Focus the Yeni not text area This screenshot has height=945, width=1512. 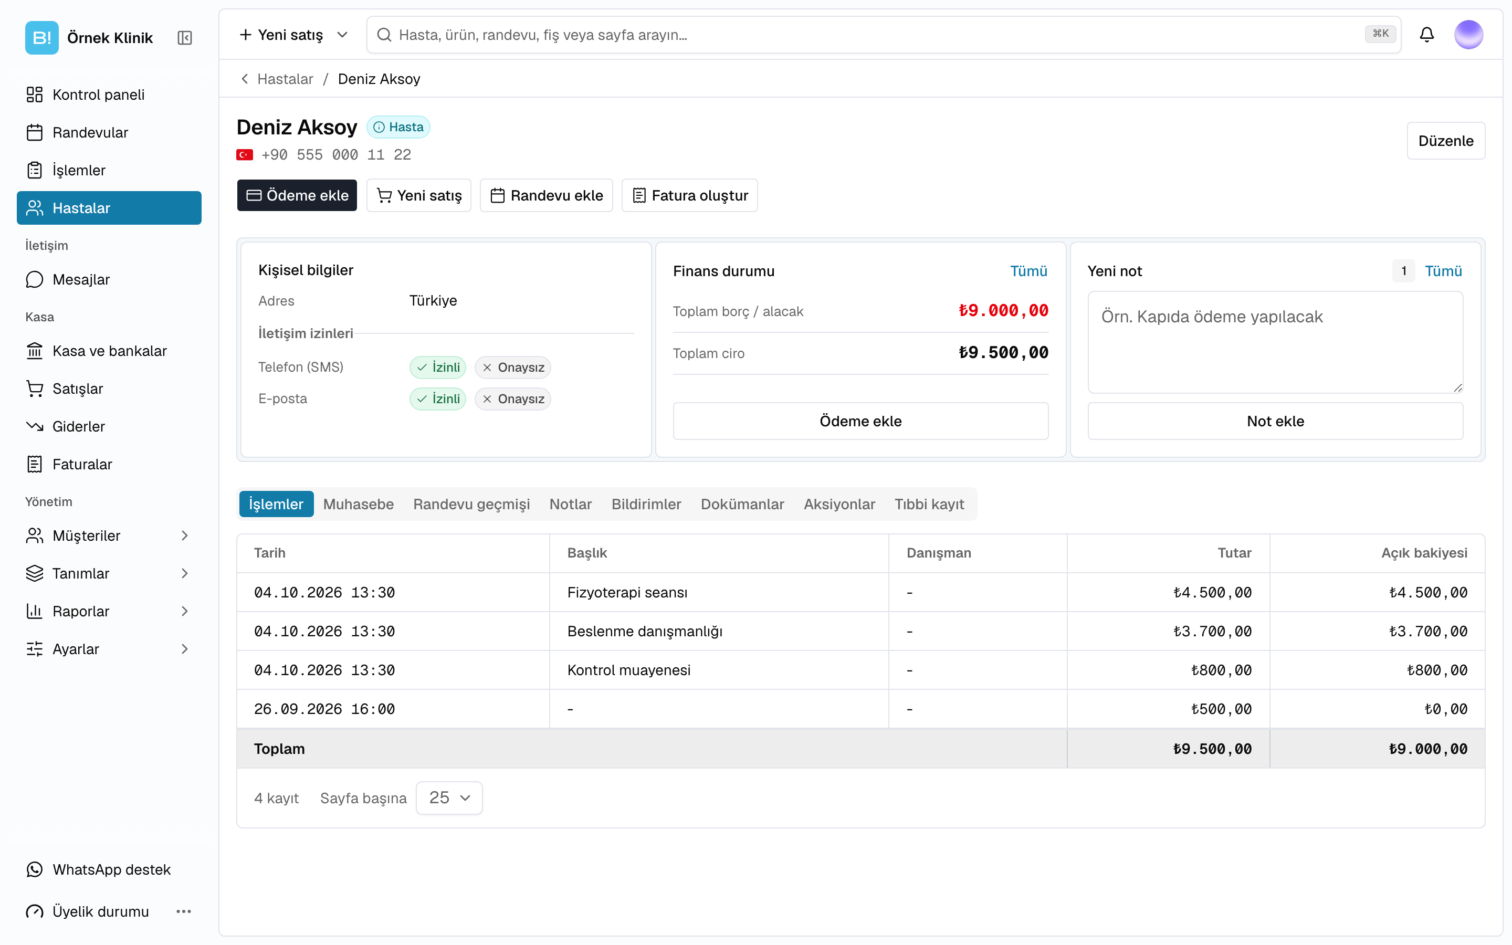pyautogui.click(x=1275, y=342)
